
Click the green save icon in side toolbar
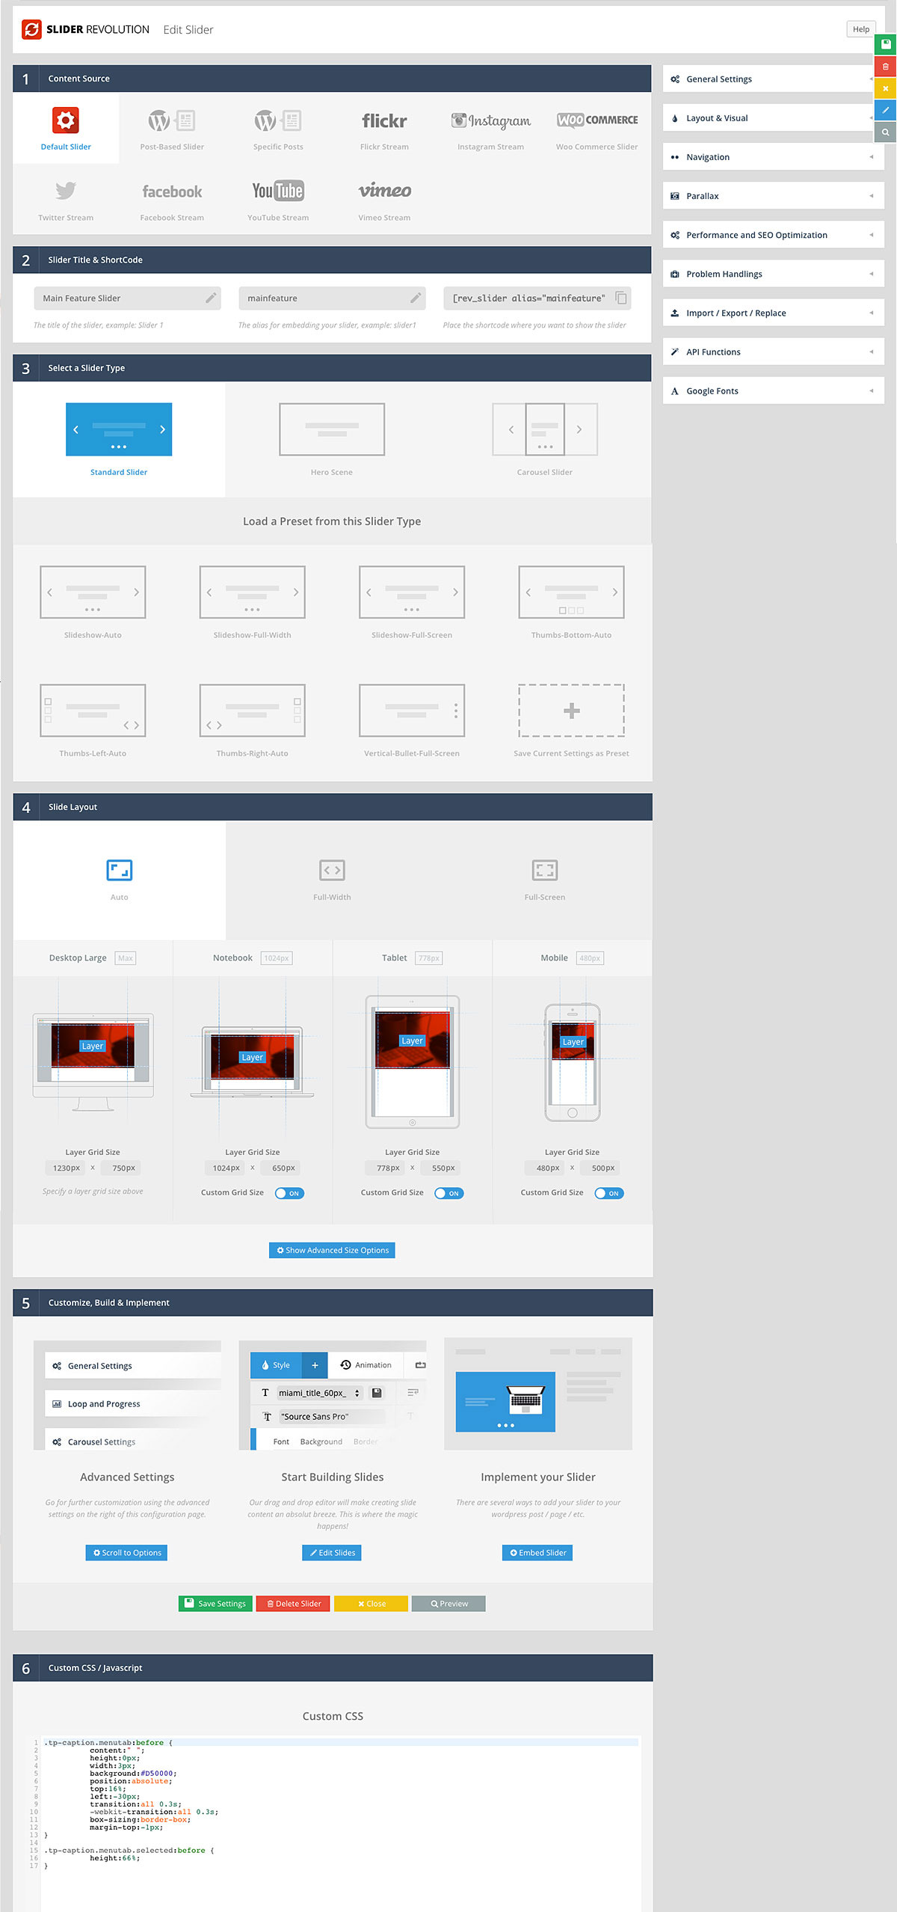point(885,44)
